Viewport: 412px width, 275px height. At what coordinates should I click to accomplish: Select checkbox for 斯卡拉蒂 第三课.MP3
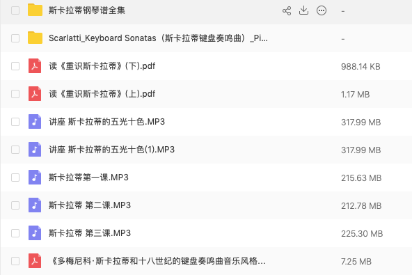(15, 233)
